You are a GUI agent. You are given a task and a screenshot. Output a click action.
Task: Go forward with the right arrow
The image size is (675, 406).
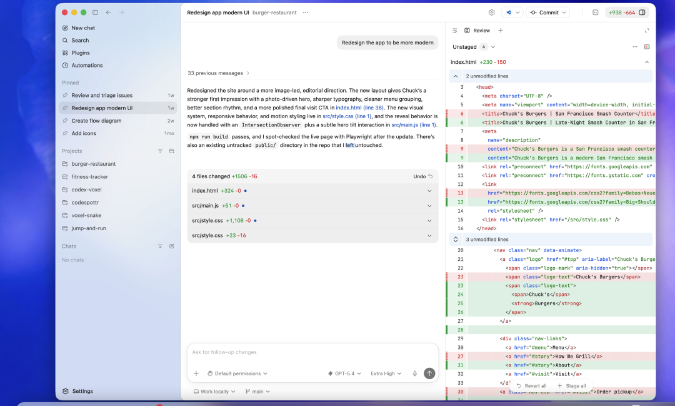(121, 13)
